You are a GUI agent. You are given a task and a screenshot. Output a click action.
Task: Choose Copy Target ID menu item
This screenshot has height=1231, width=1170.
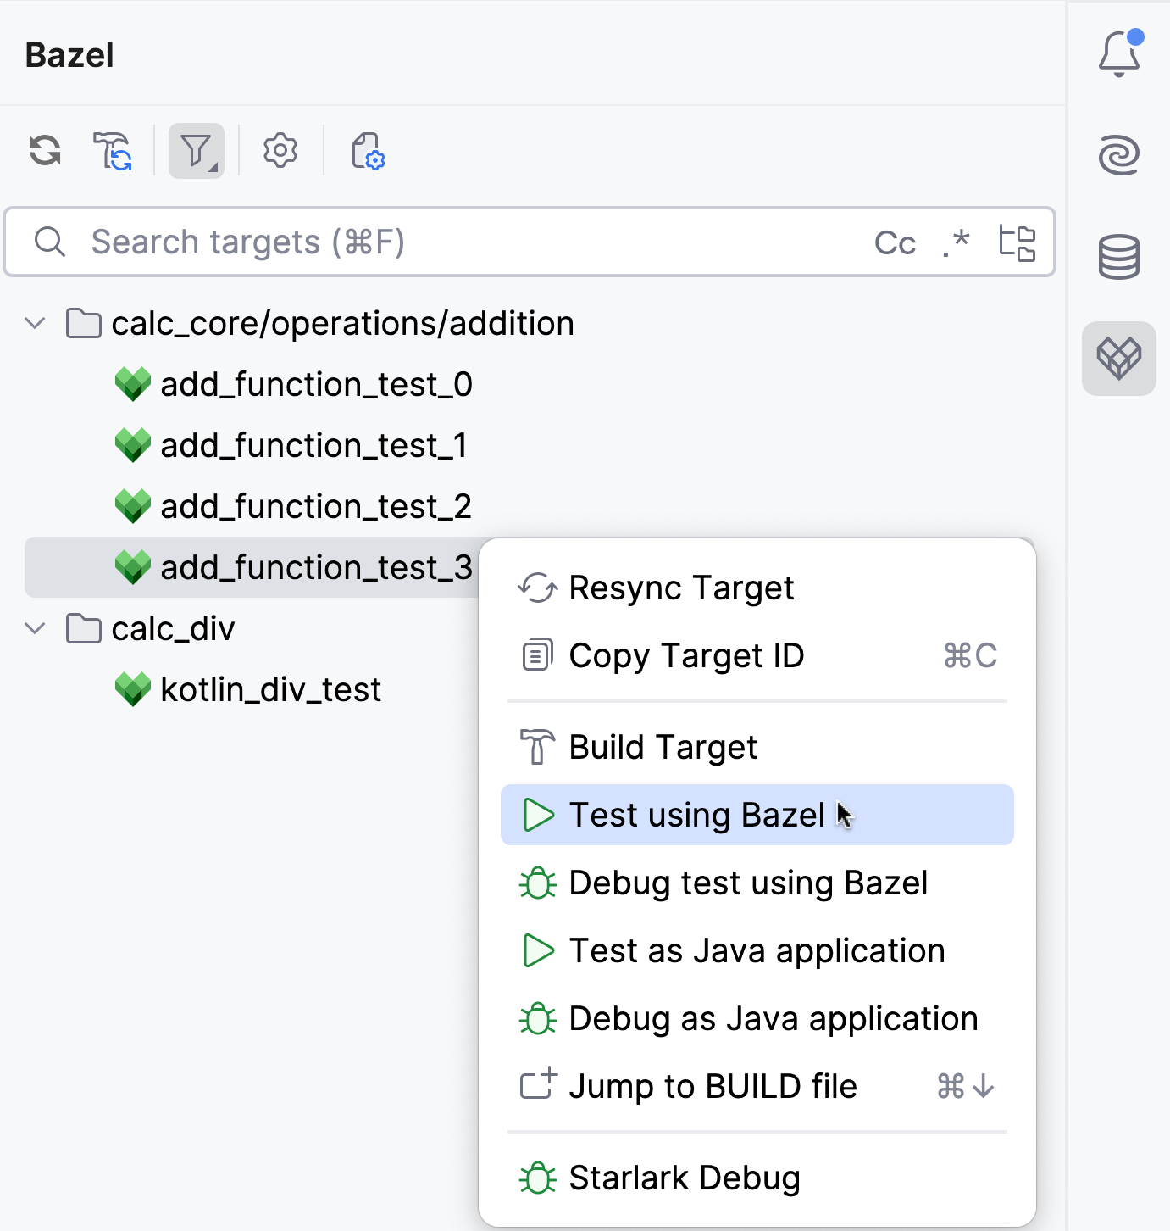pyautogui.click(x=757, y=655)
